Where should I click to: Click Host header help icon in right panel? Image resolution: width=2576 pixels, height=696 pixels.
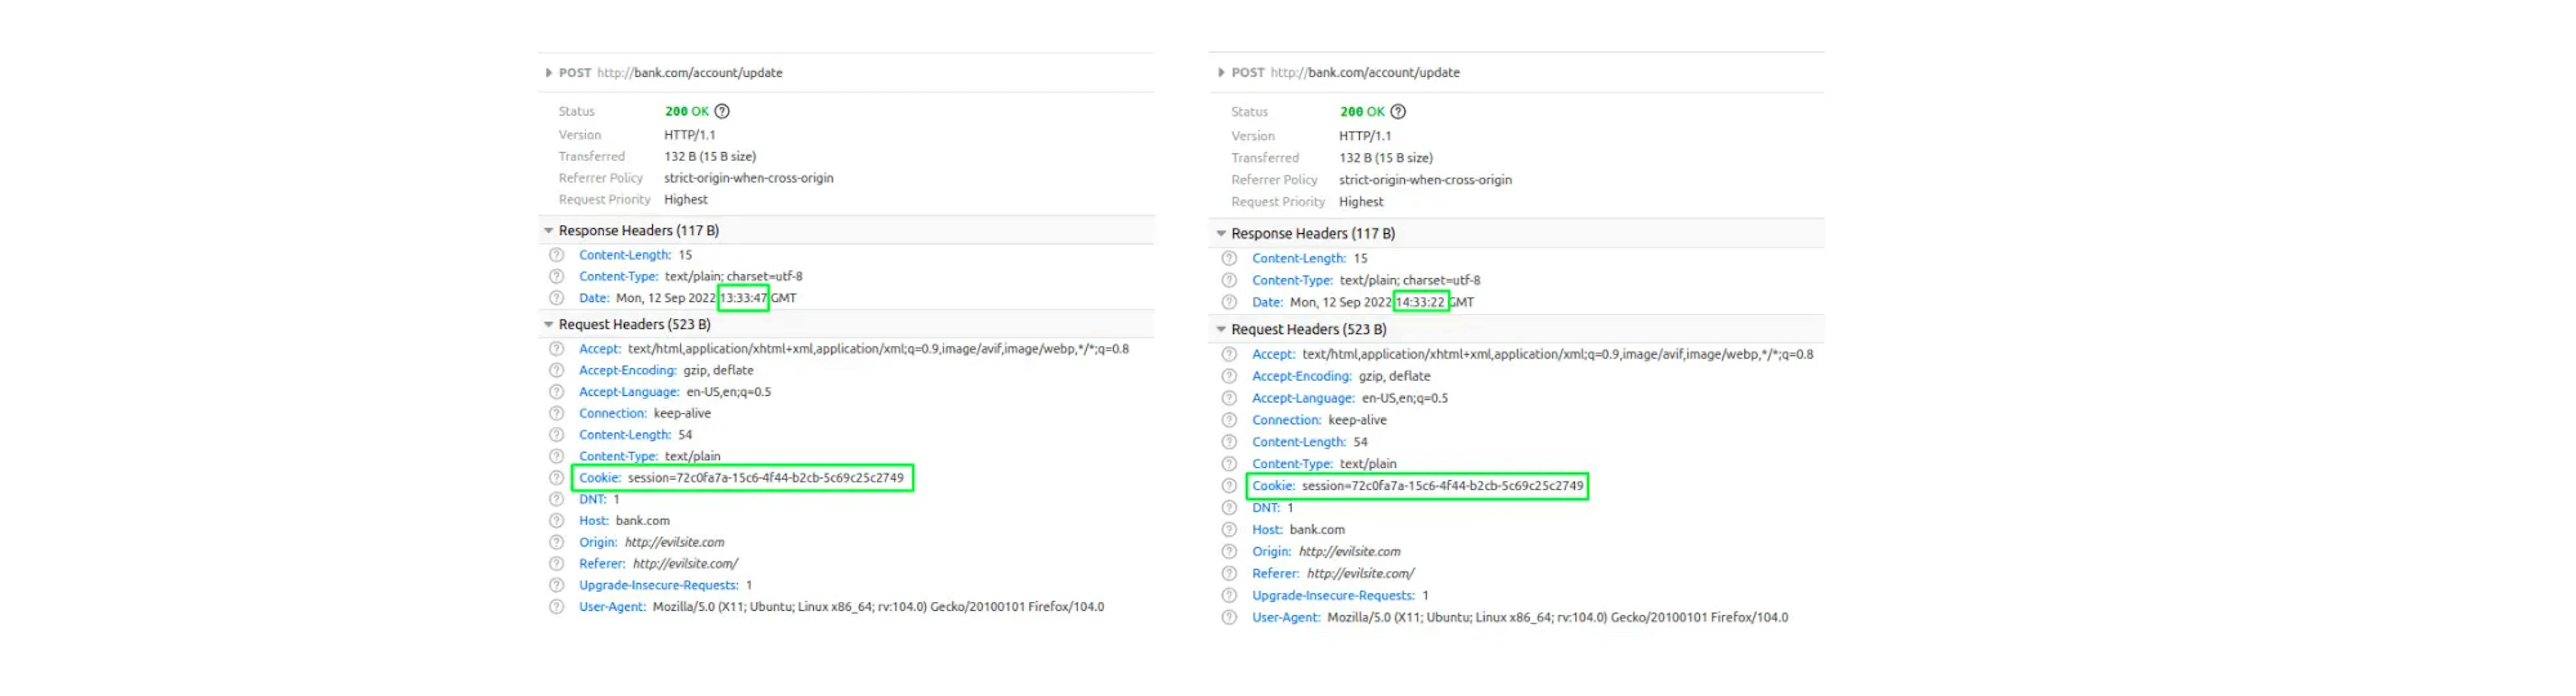tap(1229, 530)
